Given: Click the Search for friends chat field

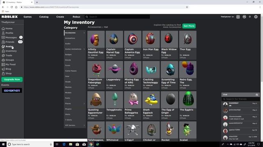Looking at the screenshot, I should tap(240, 99).
